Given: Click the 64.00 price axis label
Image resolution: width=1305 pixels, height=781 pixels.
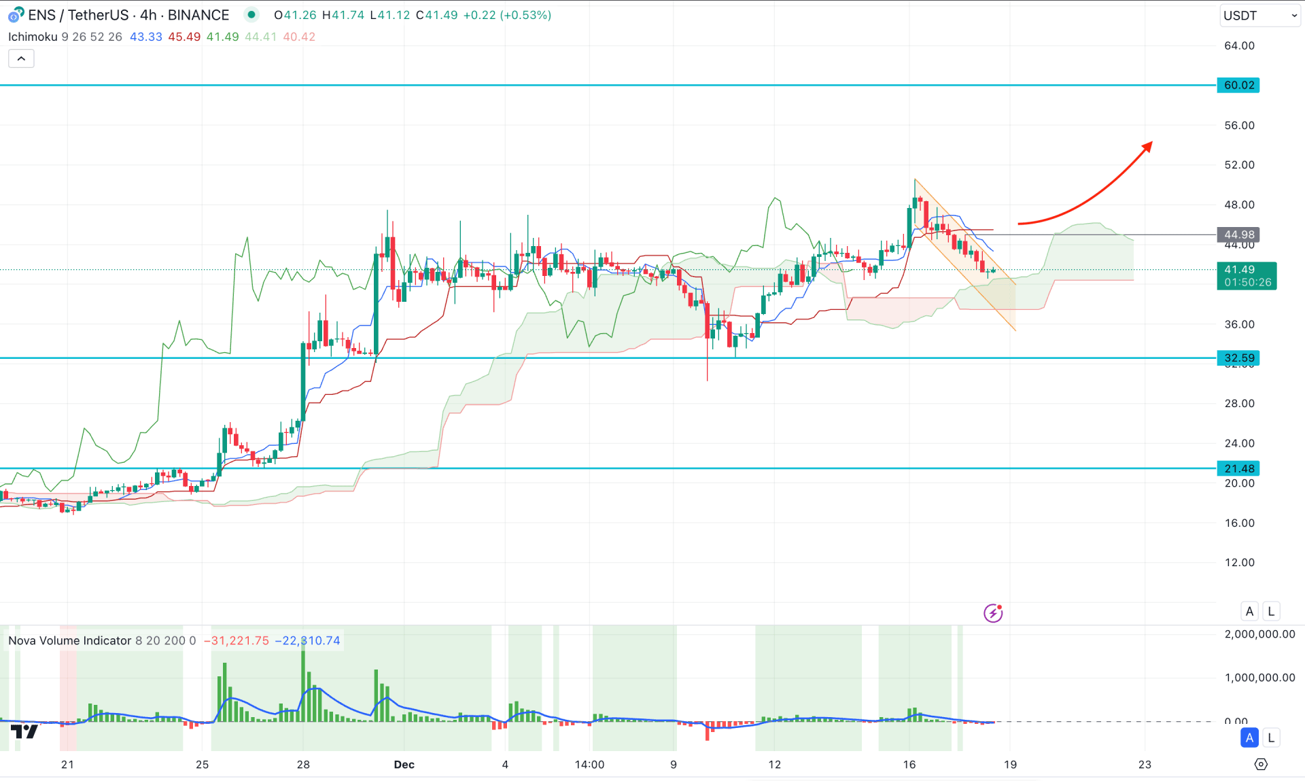Looking at the screenshot, I should 1239,46.
